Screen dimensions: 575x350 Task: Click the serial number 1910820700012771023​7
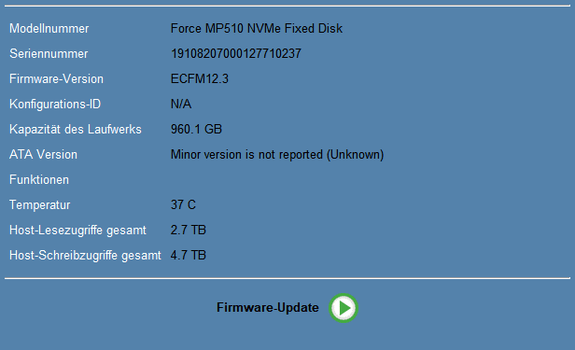236,54
